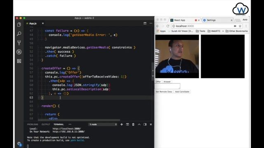Select the App.js editor tab
This screenshot has height=148, width=264.
tap(33, 23)
